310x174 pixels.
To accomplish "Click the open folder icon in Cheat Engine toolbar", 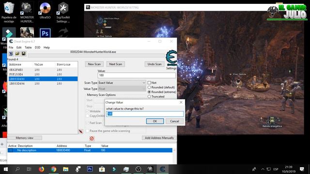I will click(x=17, y=54).
